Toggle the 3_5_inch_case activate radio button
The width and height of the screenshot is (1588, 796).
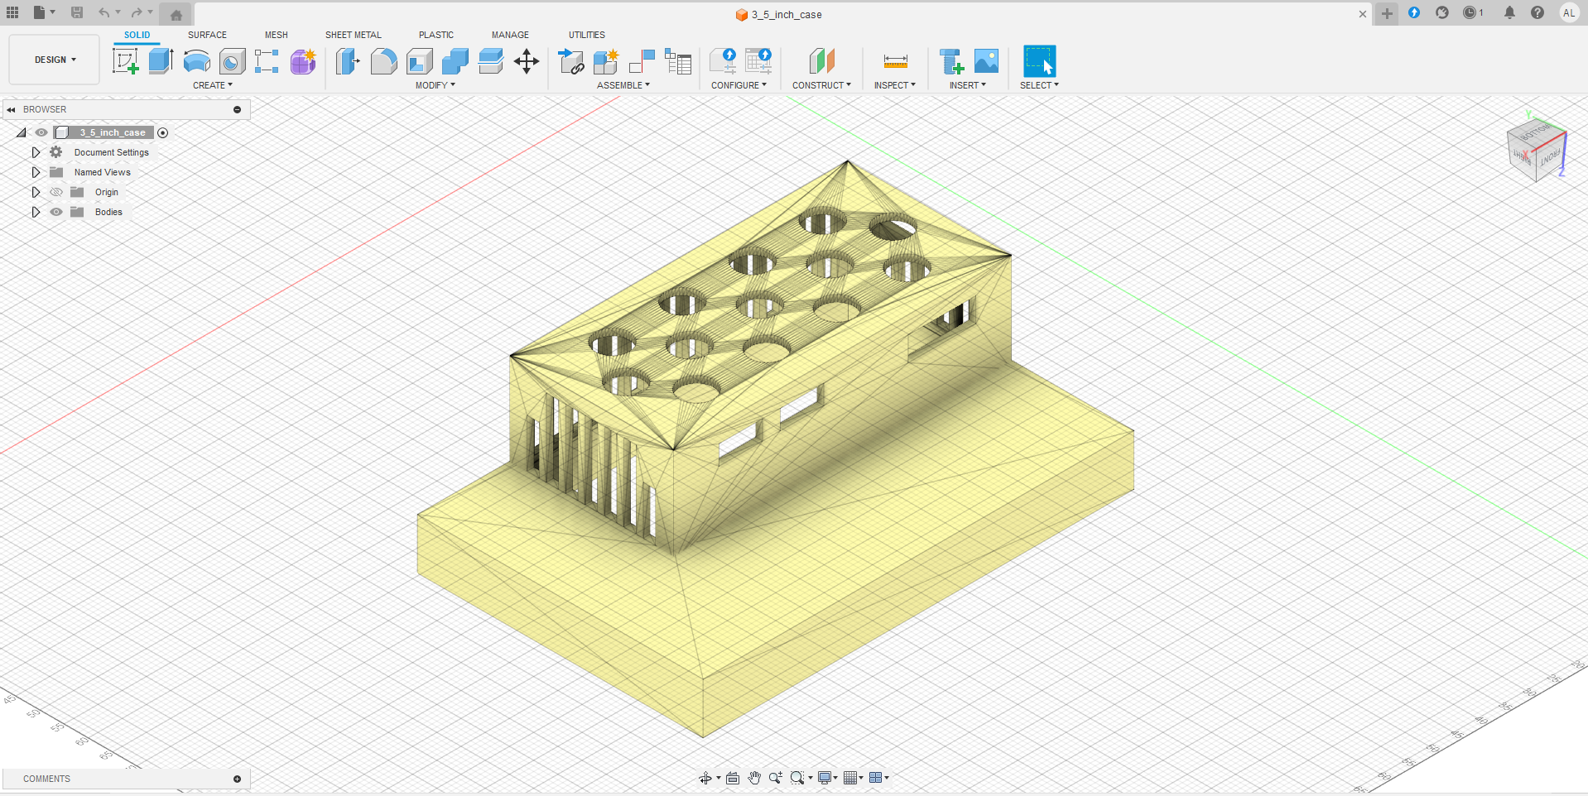(x=163, y=132)
